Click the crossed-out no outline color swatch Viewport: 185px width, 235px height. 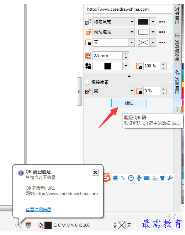pos(143,42)
